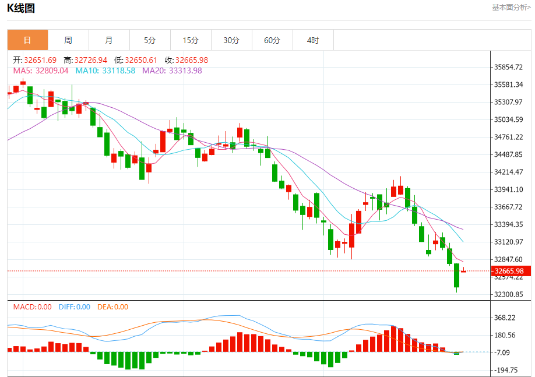Click the MA5 value 32809.04
Screen dimensions: 535x377
52,71
